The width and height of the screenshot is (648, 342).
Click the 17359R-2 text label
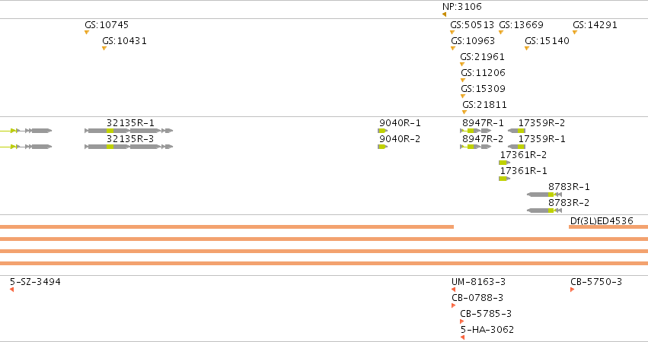(x=541, y=123)
